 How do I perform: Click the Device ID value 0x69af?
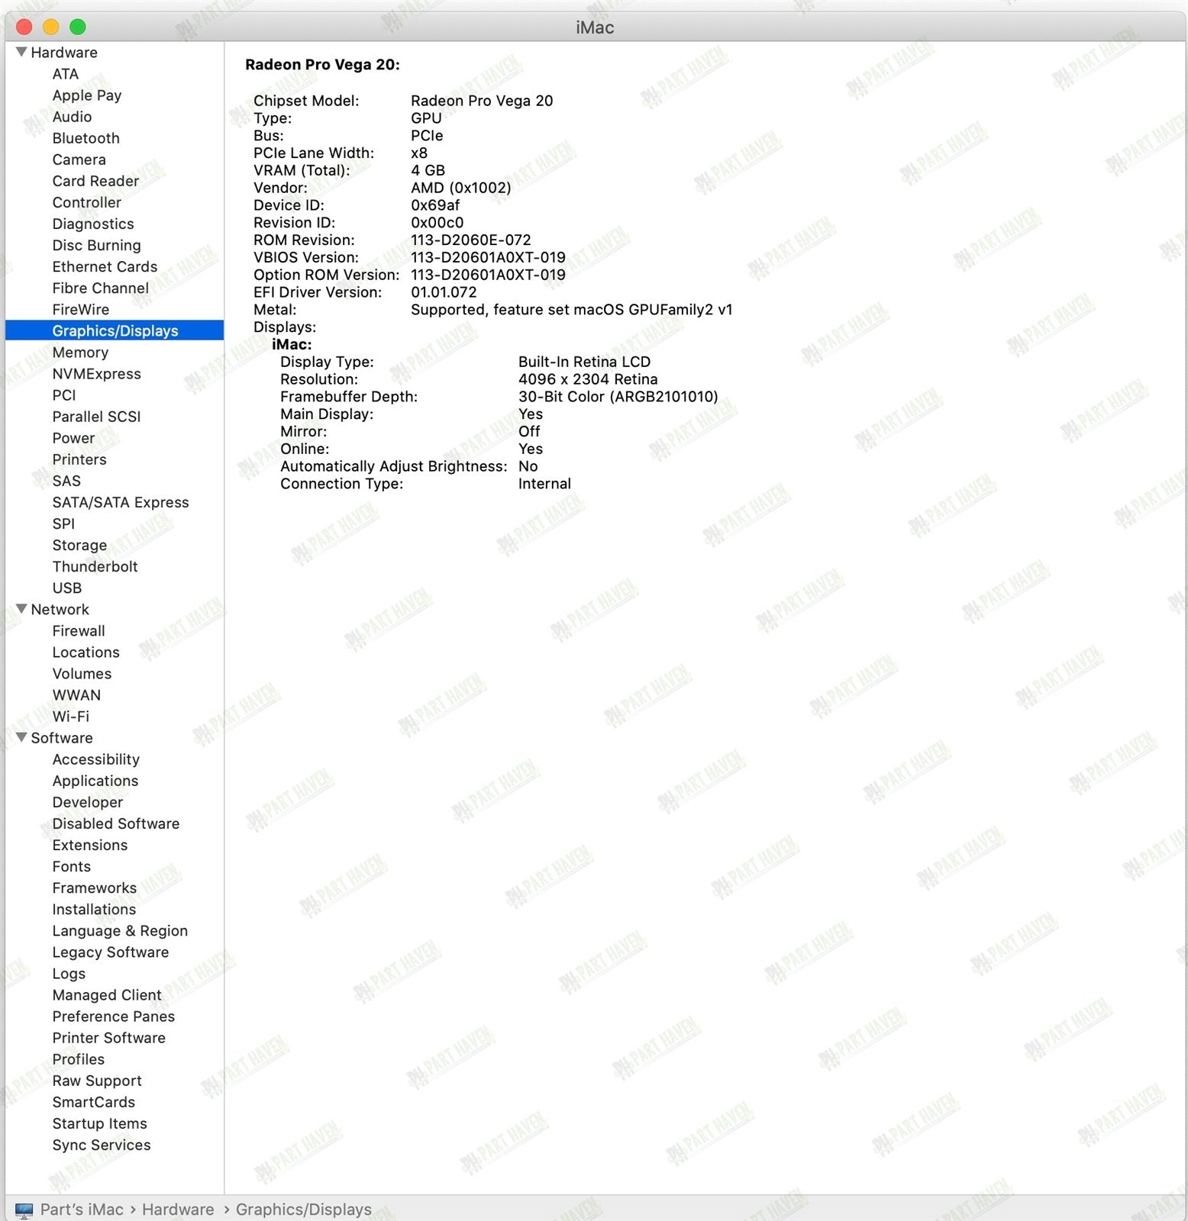pyautogui.click(x=435, y=205)
